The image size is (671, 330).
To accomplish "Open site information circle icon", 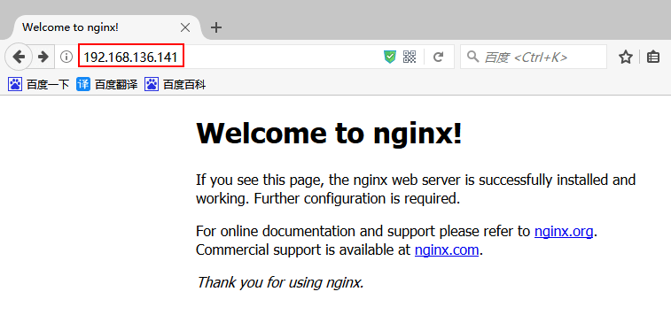I will pos(66,57).
